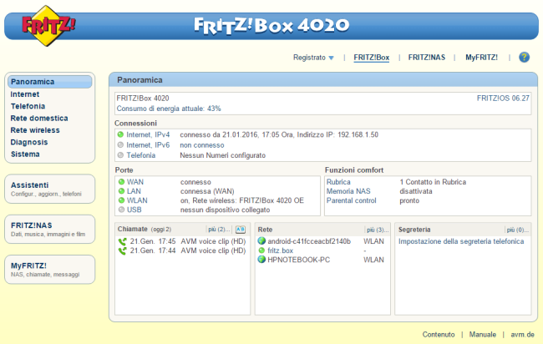The width and height of the screenshot is (543, 344).
Task: Open Contenuto footer link
Action: pos(439,335)
